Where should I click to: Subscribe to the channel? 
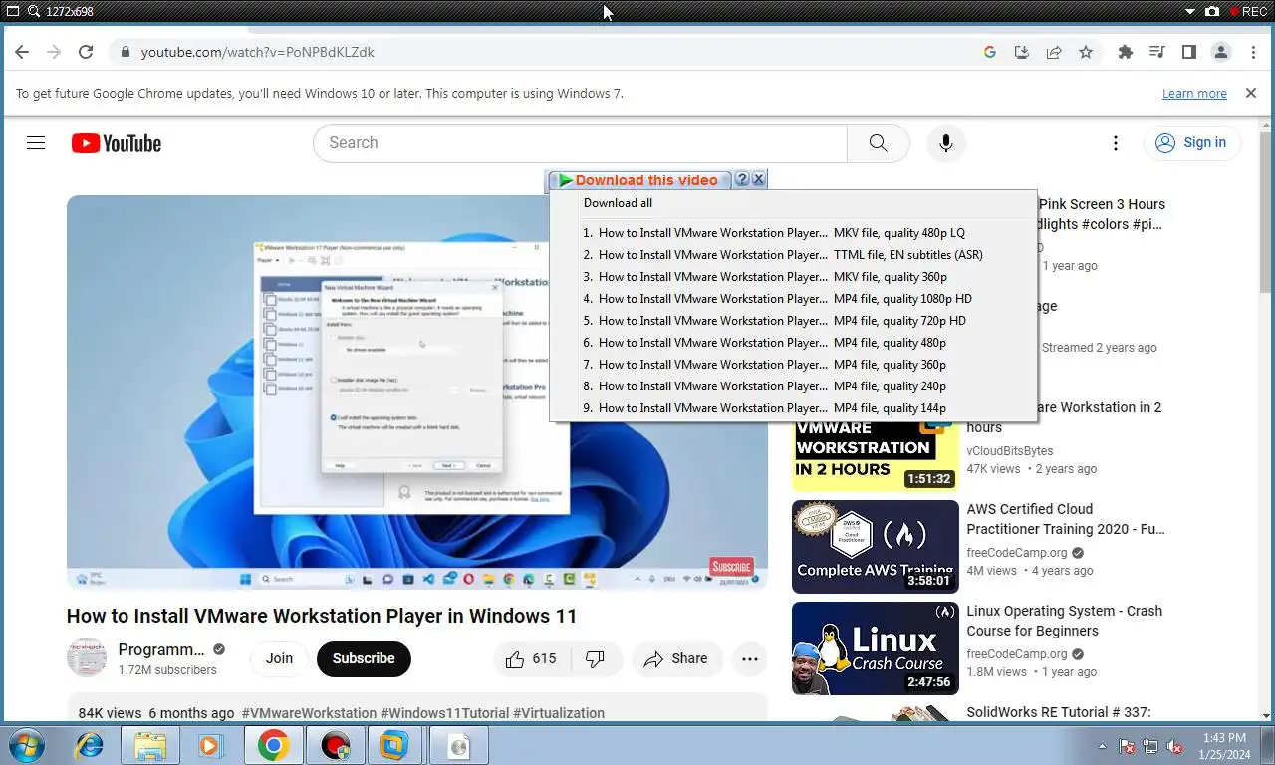tap(364, 658)
